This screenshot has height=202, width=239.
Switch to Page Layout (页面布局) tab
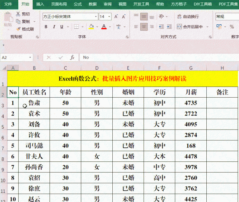(59, 4)
